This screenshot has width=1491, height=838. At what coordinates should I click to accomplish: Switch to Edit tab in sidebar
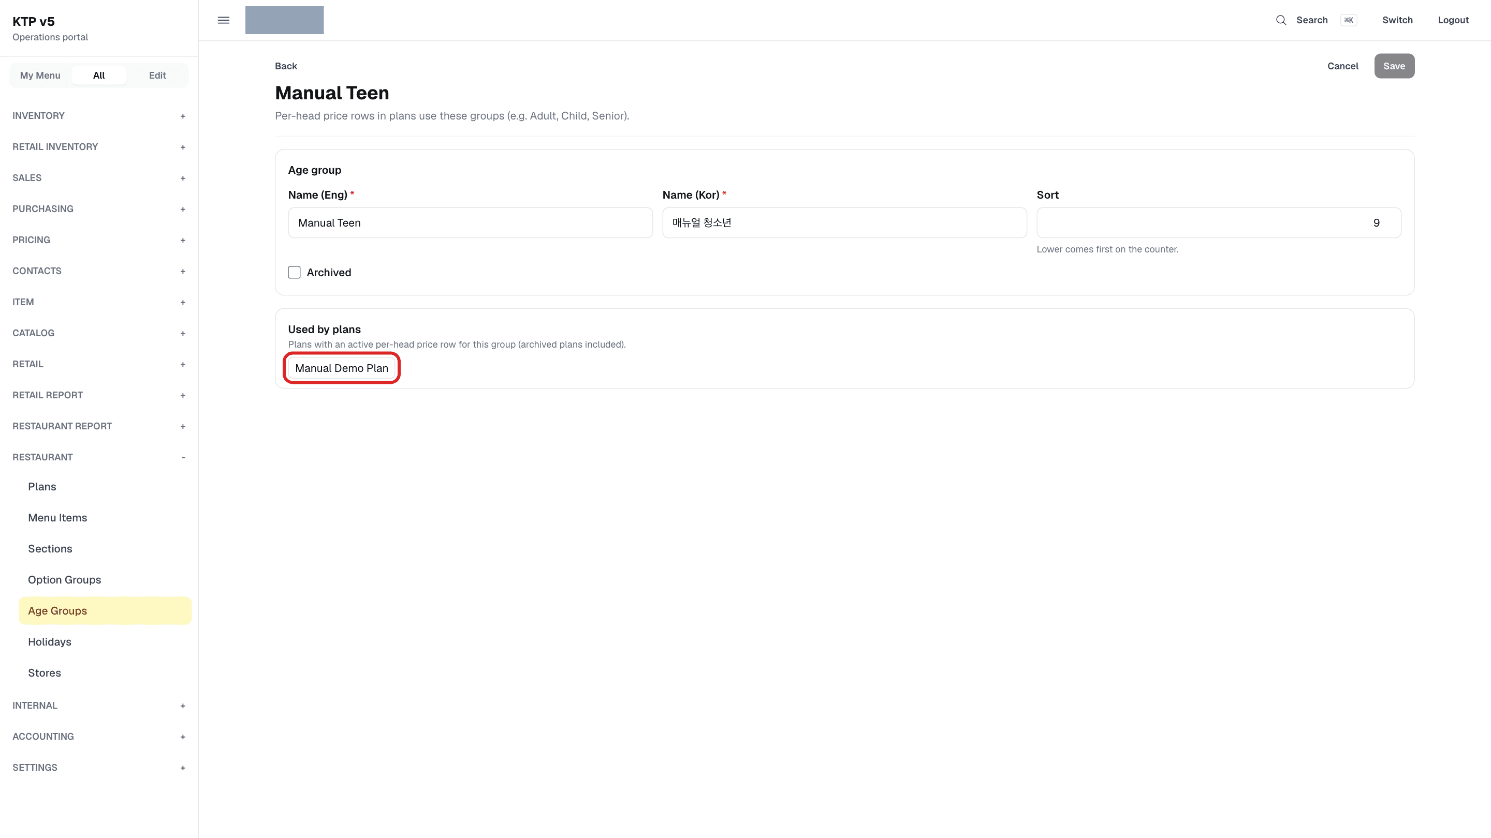tap(157, 75)
